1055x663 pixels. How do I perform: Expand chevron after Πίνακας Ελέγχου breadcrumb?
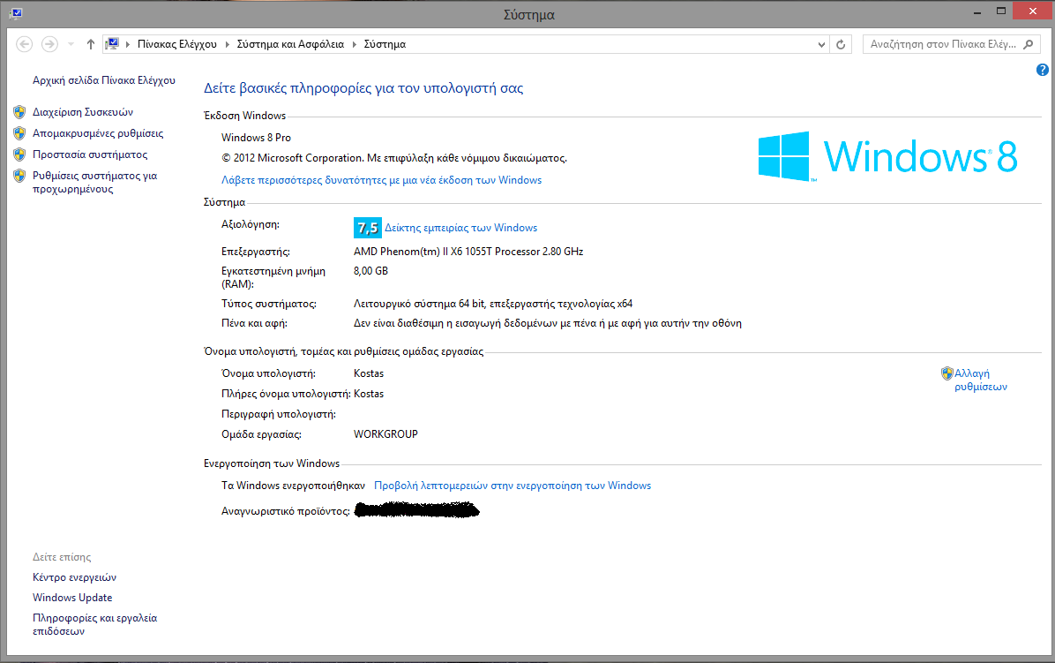coord(228,44)
